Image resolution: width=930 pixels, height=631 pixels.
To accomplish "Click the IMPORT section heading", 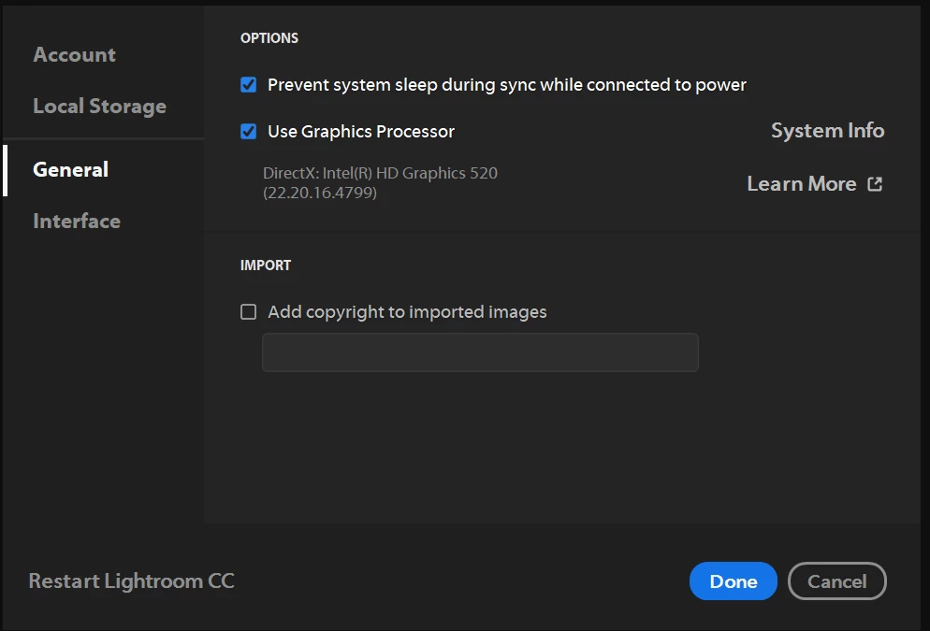I will coord(266,265).
